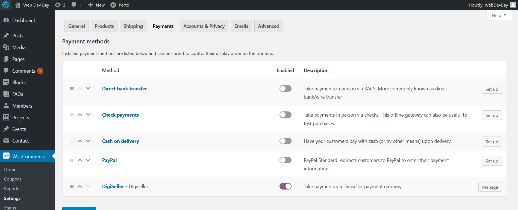The height and width of the screenshot is (210, 518).
Task: Open the Media library icon in sidebar
Action: click(6, 47)
